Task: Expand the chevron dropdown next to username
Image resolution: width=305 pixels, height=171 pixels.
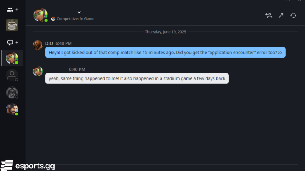Action: (x=79, y=12)
